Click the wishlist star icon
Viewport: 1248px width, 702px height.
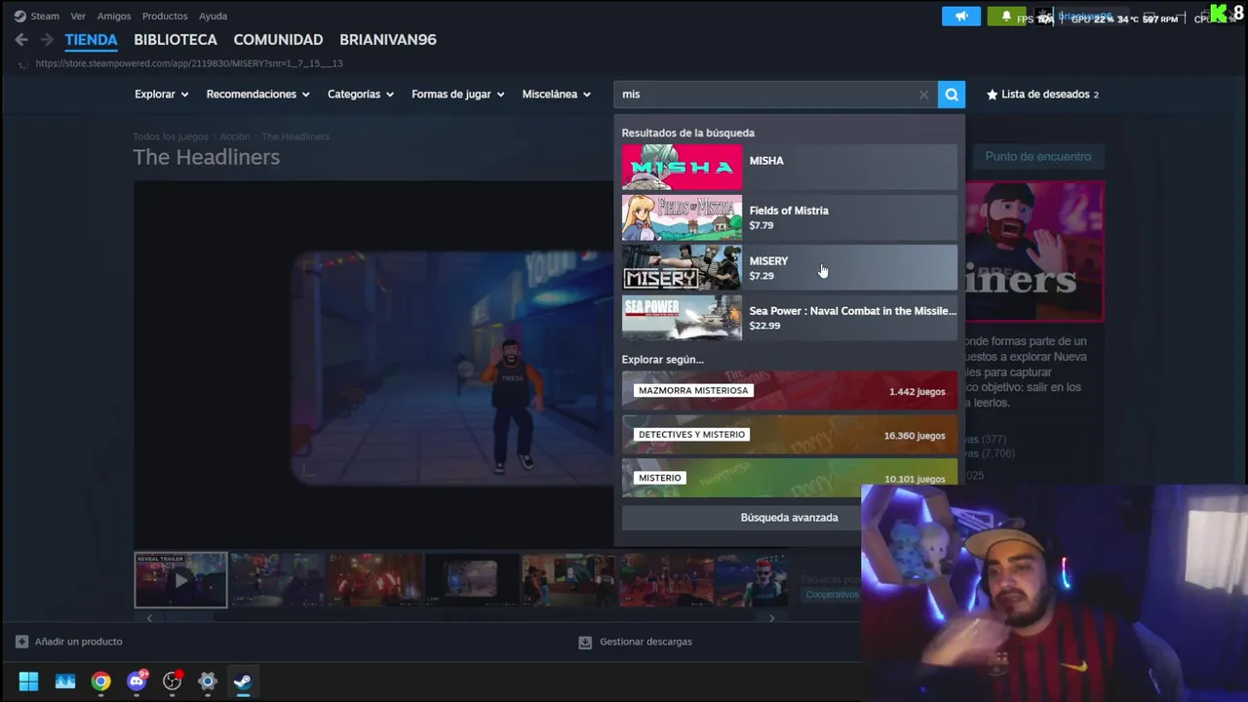pyautogui.click(x=993, y=95)
